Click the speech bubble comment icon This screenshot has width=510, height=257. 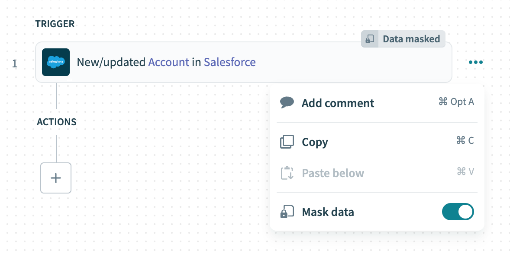[x=287, y=103]
